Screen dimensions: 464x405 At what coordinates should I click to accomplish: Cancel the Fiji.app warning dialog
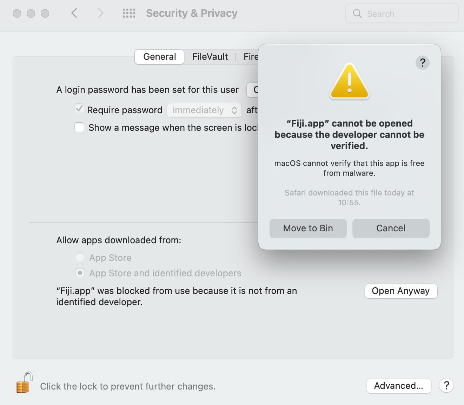click(391, 228)
